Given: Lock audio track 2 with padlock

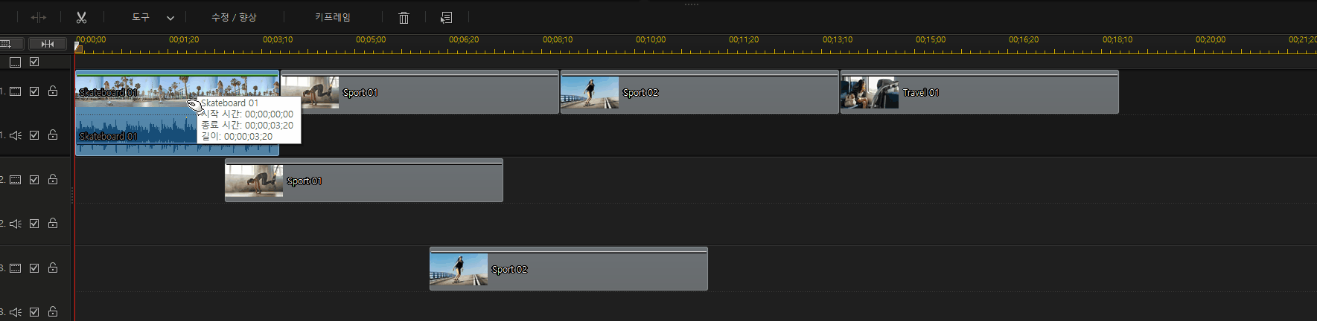Looking at the screenshot, I should pos(53,223).
